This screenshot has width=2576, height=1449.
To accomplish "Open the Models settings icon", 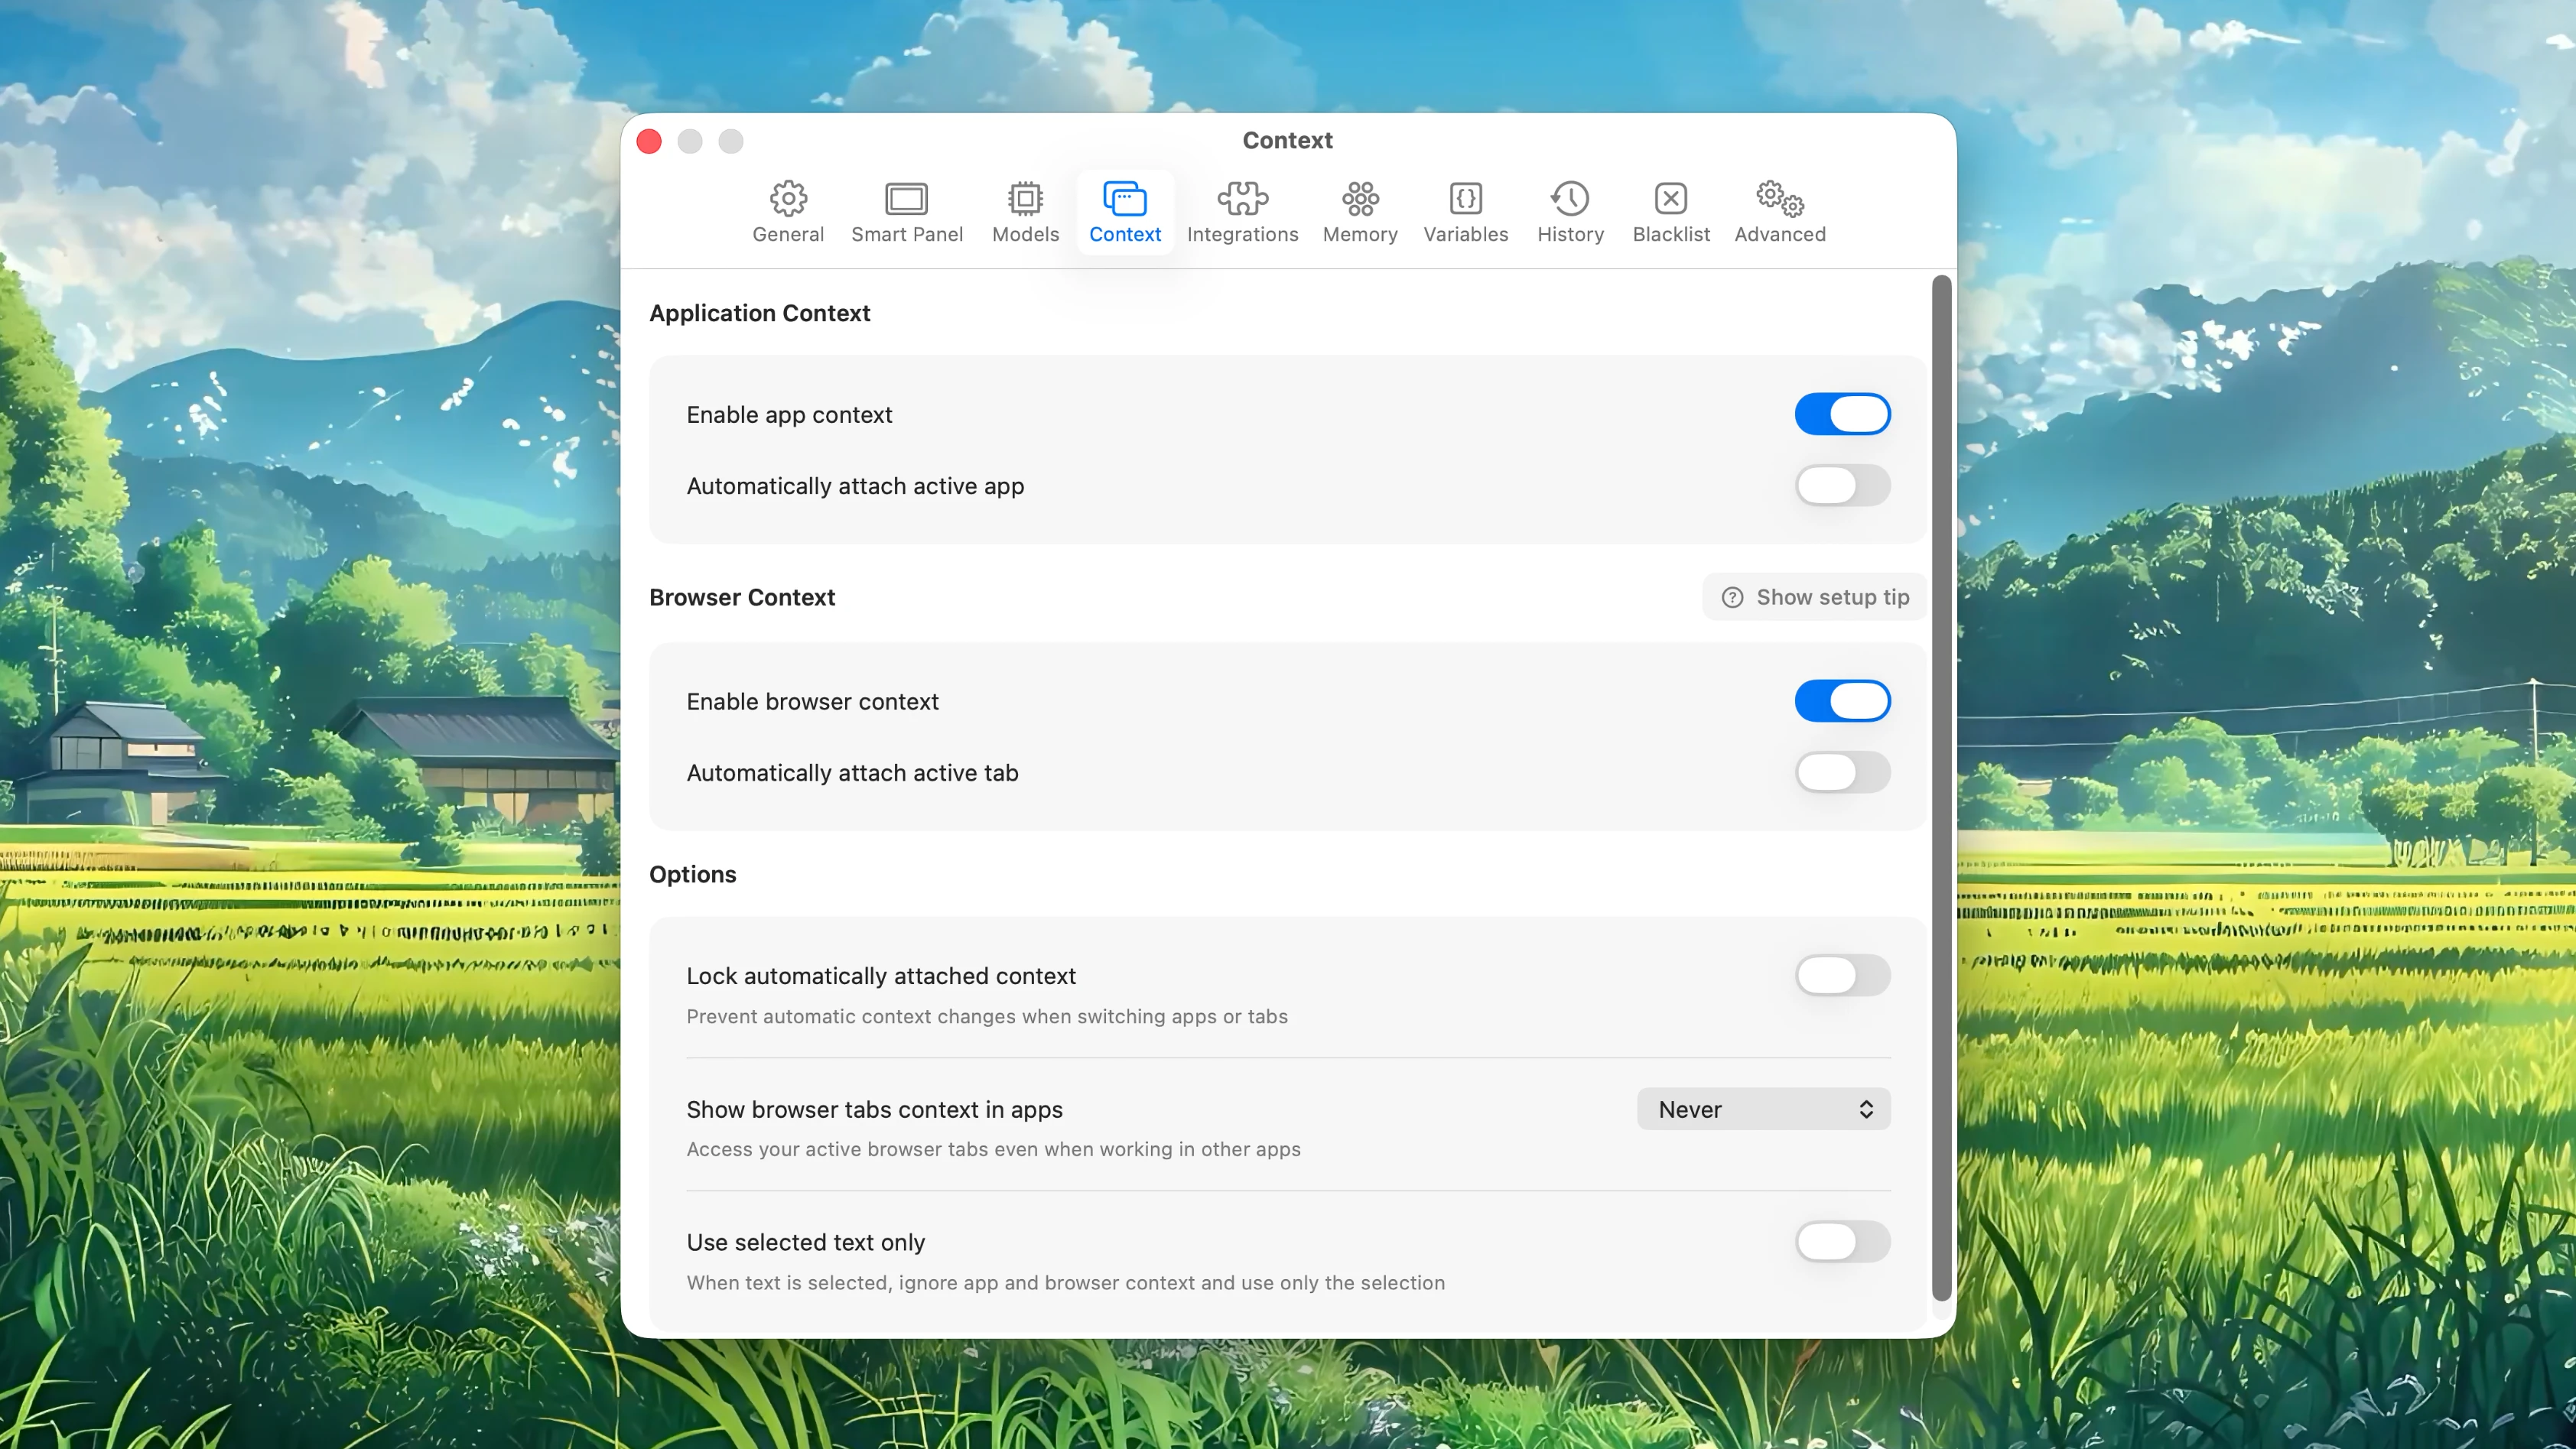I will point(1024,211).
